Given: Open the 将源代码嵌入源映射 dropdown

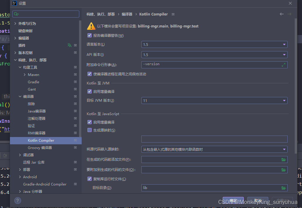Looking at the screenshot, I should click(x=284, y=149).
